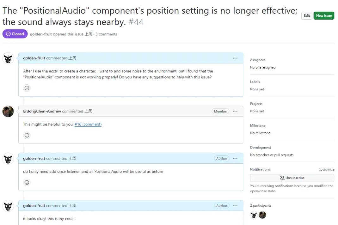This screenshot has height=225, width=338.
Task: Click the Edit issue title button
Action: (x=307, y=16)
